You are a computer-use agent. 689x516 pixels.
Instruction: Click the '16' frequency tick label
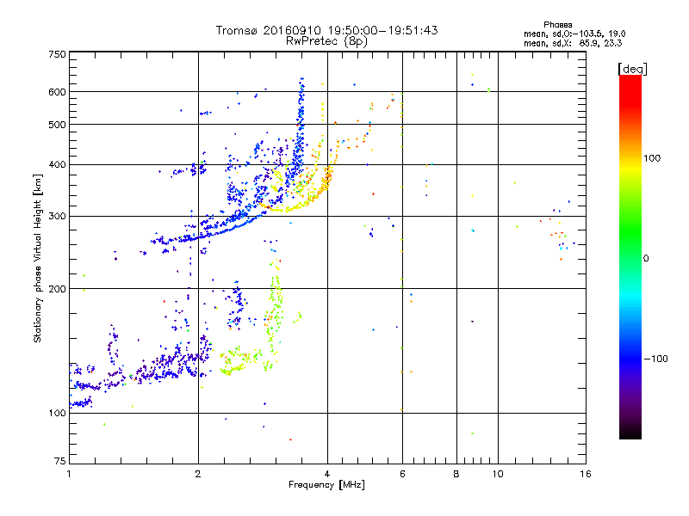pyautogui.click(x=586, y=474)
